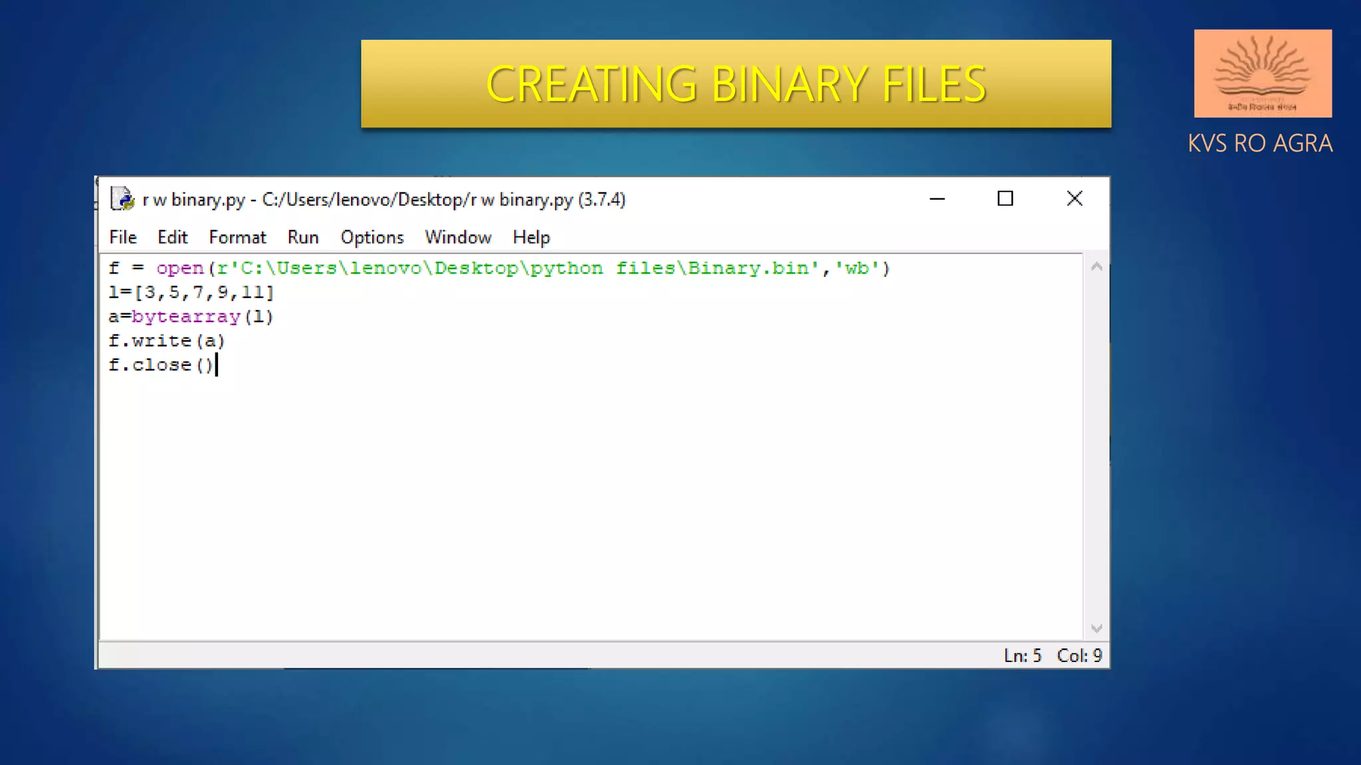Click the KVS logo image
1361x765 pixels.
1263,73
